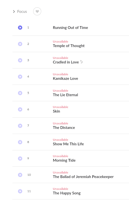Click play icon for Show Me This Life
129x207 pixels.
[x=20, y=142]
